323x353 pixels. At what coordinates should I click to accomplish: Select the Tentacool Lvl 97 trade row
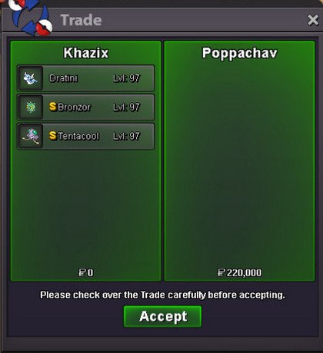[86, 136]
